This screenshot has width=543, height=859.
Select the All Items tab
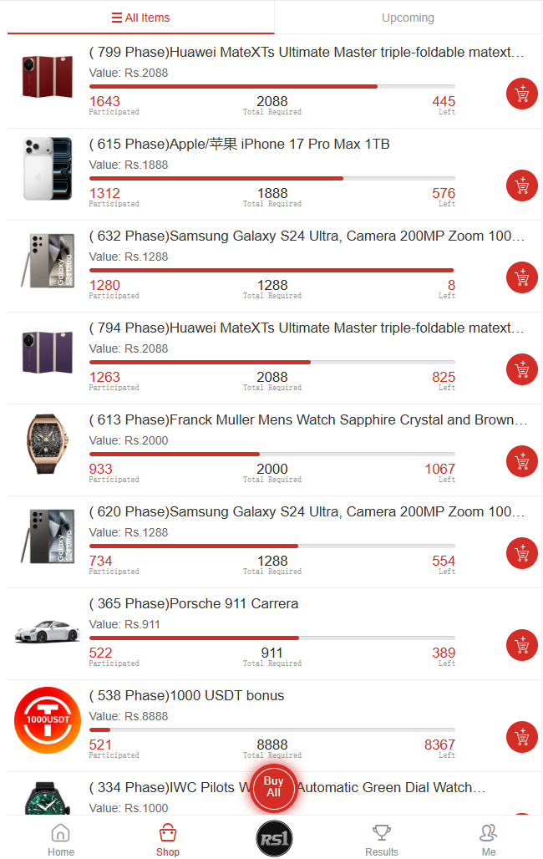140,18
